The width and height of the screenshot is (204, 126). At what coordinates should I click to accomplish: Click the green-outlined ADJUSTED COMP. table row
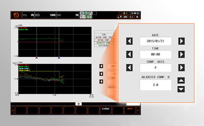pos(104,43)
